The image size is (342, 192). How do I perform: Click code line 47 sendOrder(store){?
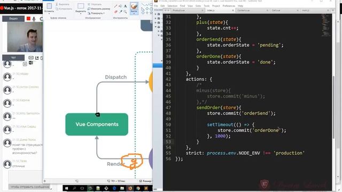coord(219,108)
